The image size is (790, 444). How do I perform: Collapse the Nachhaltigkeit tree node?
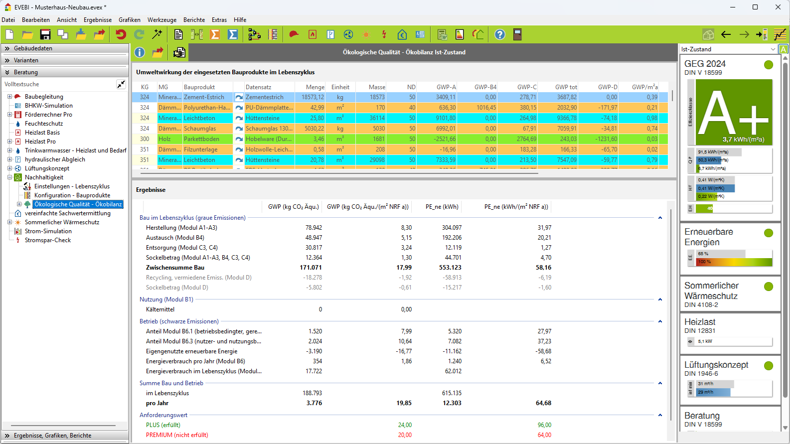pos(9,177)
